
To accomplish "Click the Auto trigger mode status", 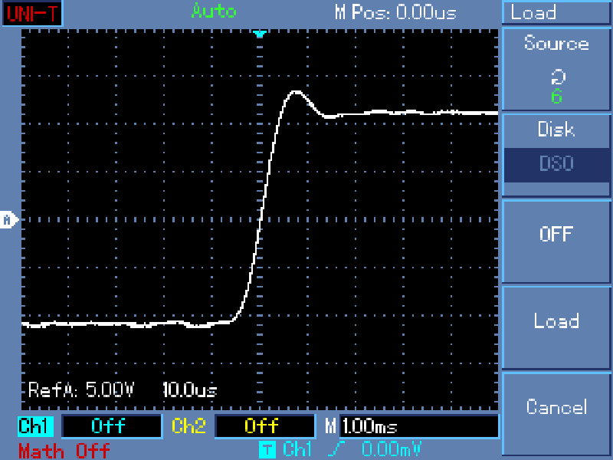I will pos(214,11).
